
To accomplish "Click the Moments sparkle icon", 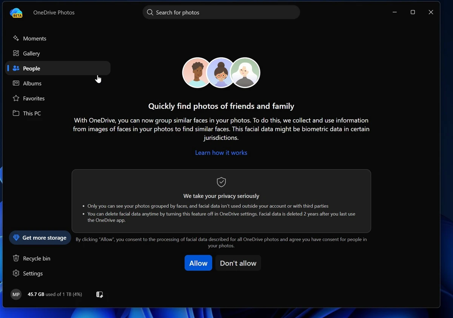I will point(16,38).
